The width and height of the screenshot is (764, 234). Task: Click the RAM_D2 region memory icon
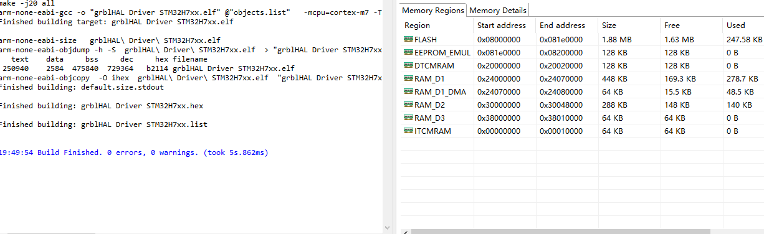coord(409,105)
